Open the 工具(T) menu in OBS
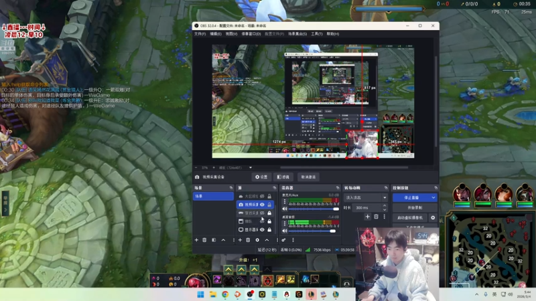 tap(317, 34)
